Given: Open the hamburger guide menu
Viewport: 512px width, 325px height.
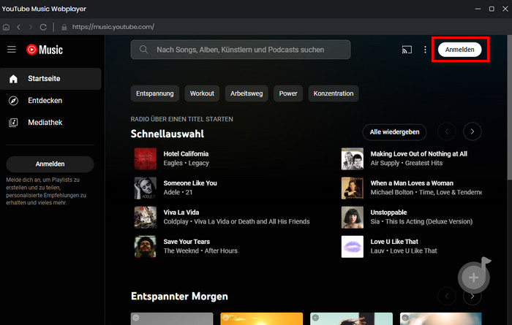Looking at the screenshot, I should (x=12, y=50).
